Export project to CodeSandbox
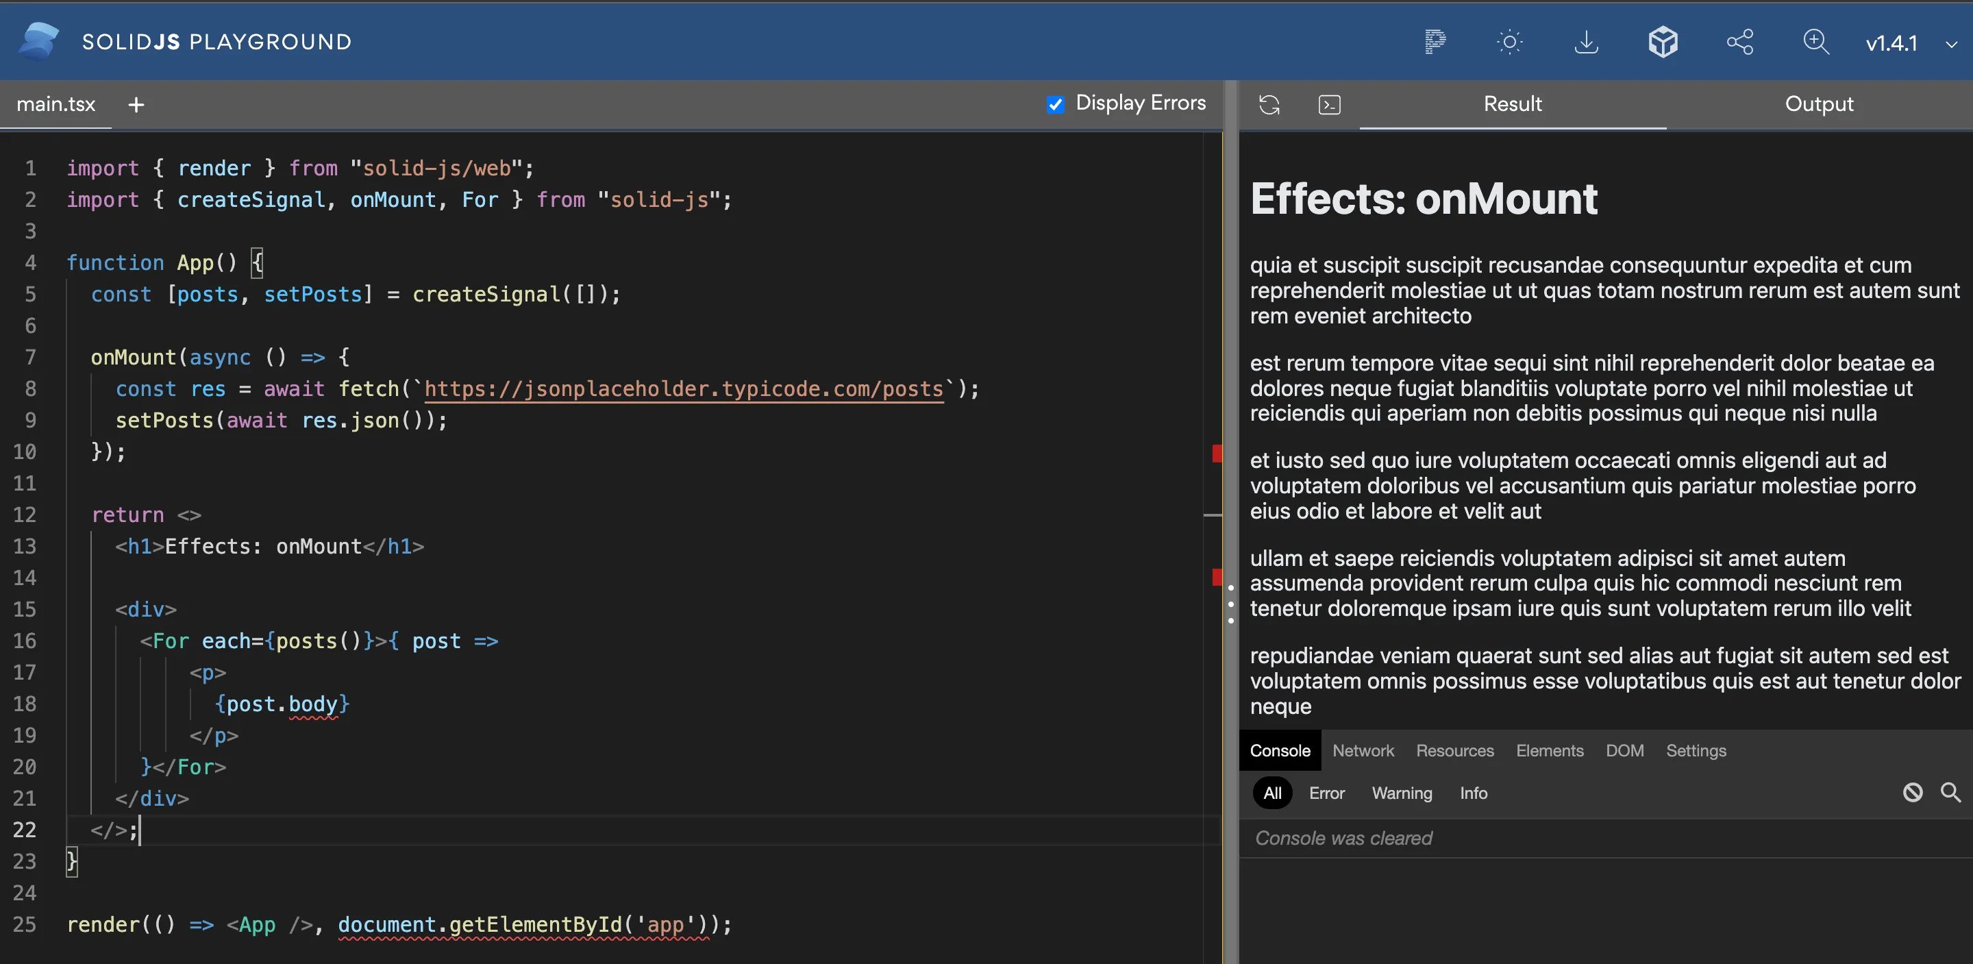This screenshot has width=1973, height=964. tap(1663, 41)
